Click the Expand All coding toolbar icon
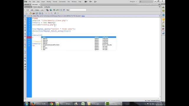 (x=25, y=30)
